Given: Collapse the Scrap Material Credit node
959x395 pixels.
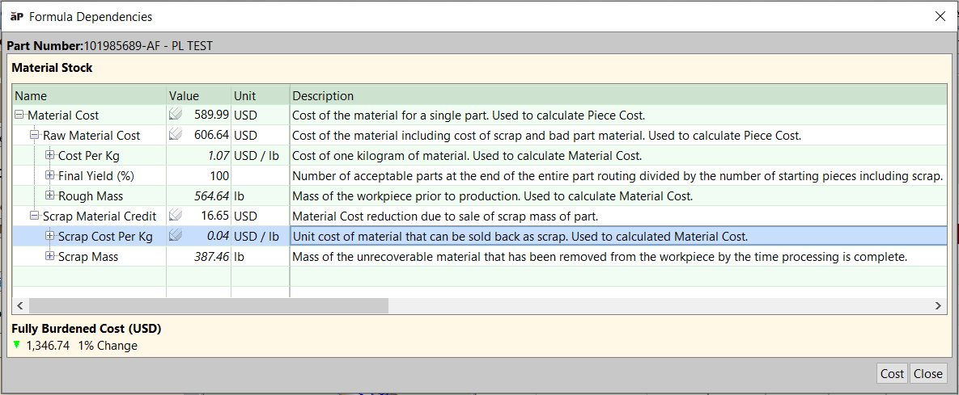Looking at the screenshot, I should tap(35, 216).
